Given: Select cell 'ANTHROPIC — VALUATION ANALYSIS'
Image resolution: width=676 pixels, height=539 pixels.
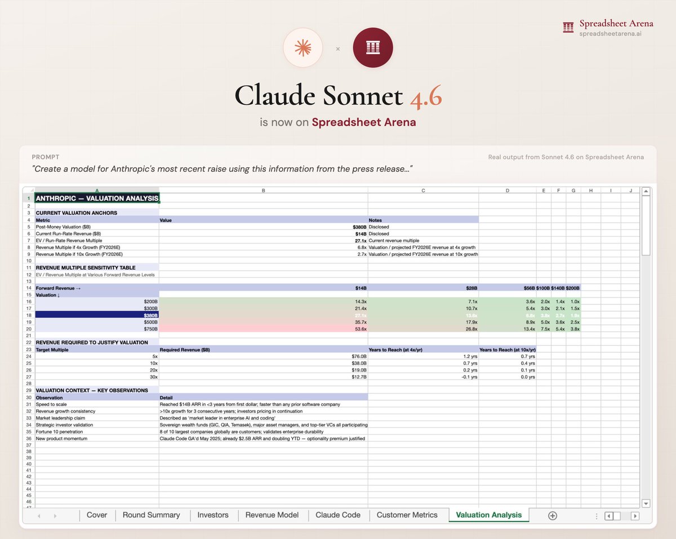Looking at the screenshot, I should tap(97, 198).
